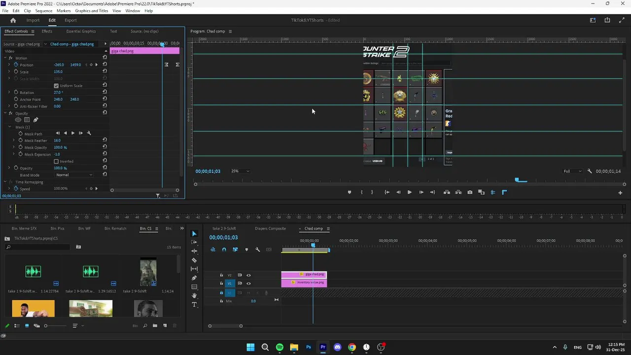This screenshot has width=631, height=355.
Task: Collapse the Mask (1) group
Action: [x=9, y=127]
